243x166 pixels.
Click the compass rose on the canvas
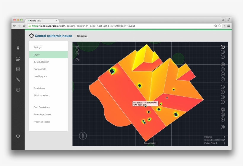point(83,135)
